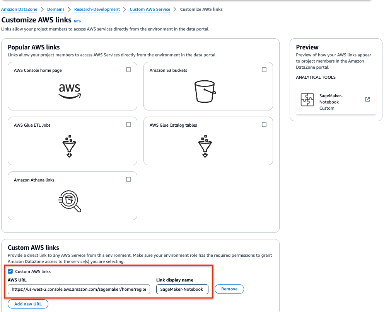The image size is (384, 312).
Task: Click the SageMaker-Notebook preview card
Action: 336,100
